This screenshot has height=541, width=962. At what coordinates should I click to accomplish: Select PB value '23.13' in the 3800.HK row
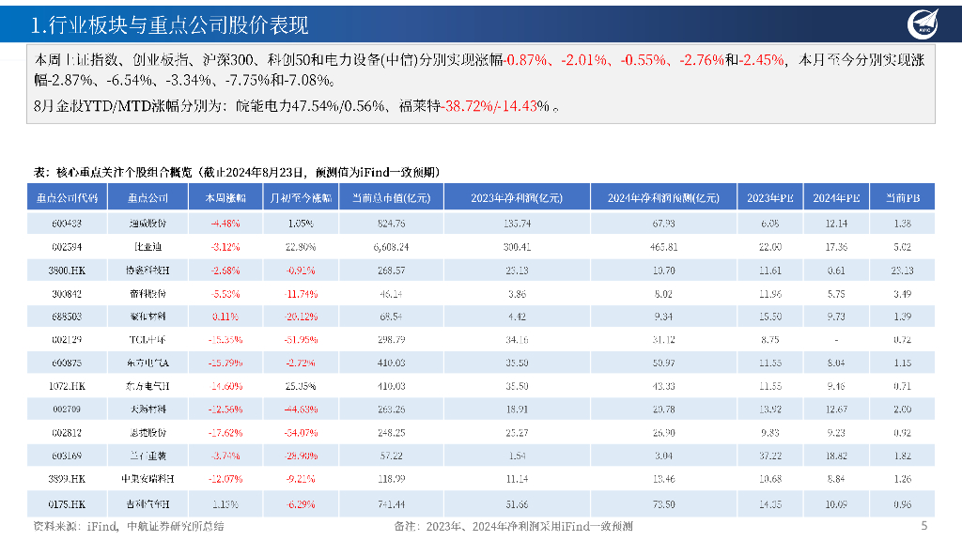pos(903,270)
